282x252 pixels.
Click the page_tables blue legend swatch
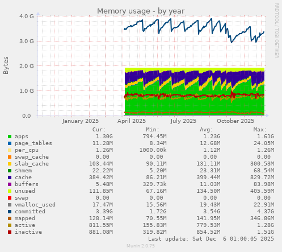(x=10, y=143)
